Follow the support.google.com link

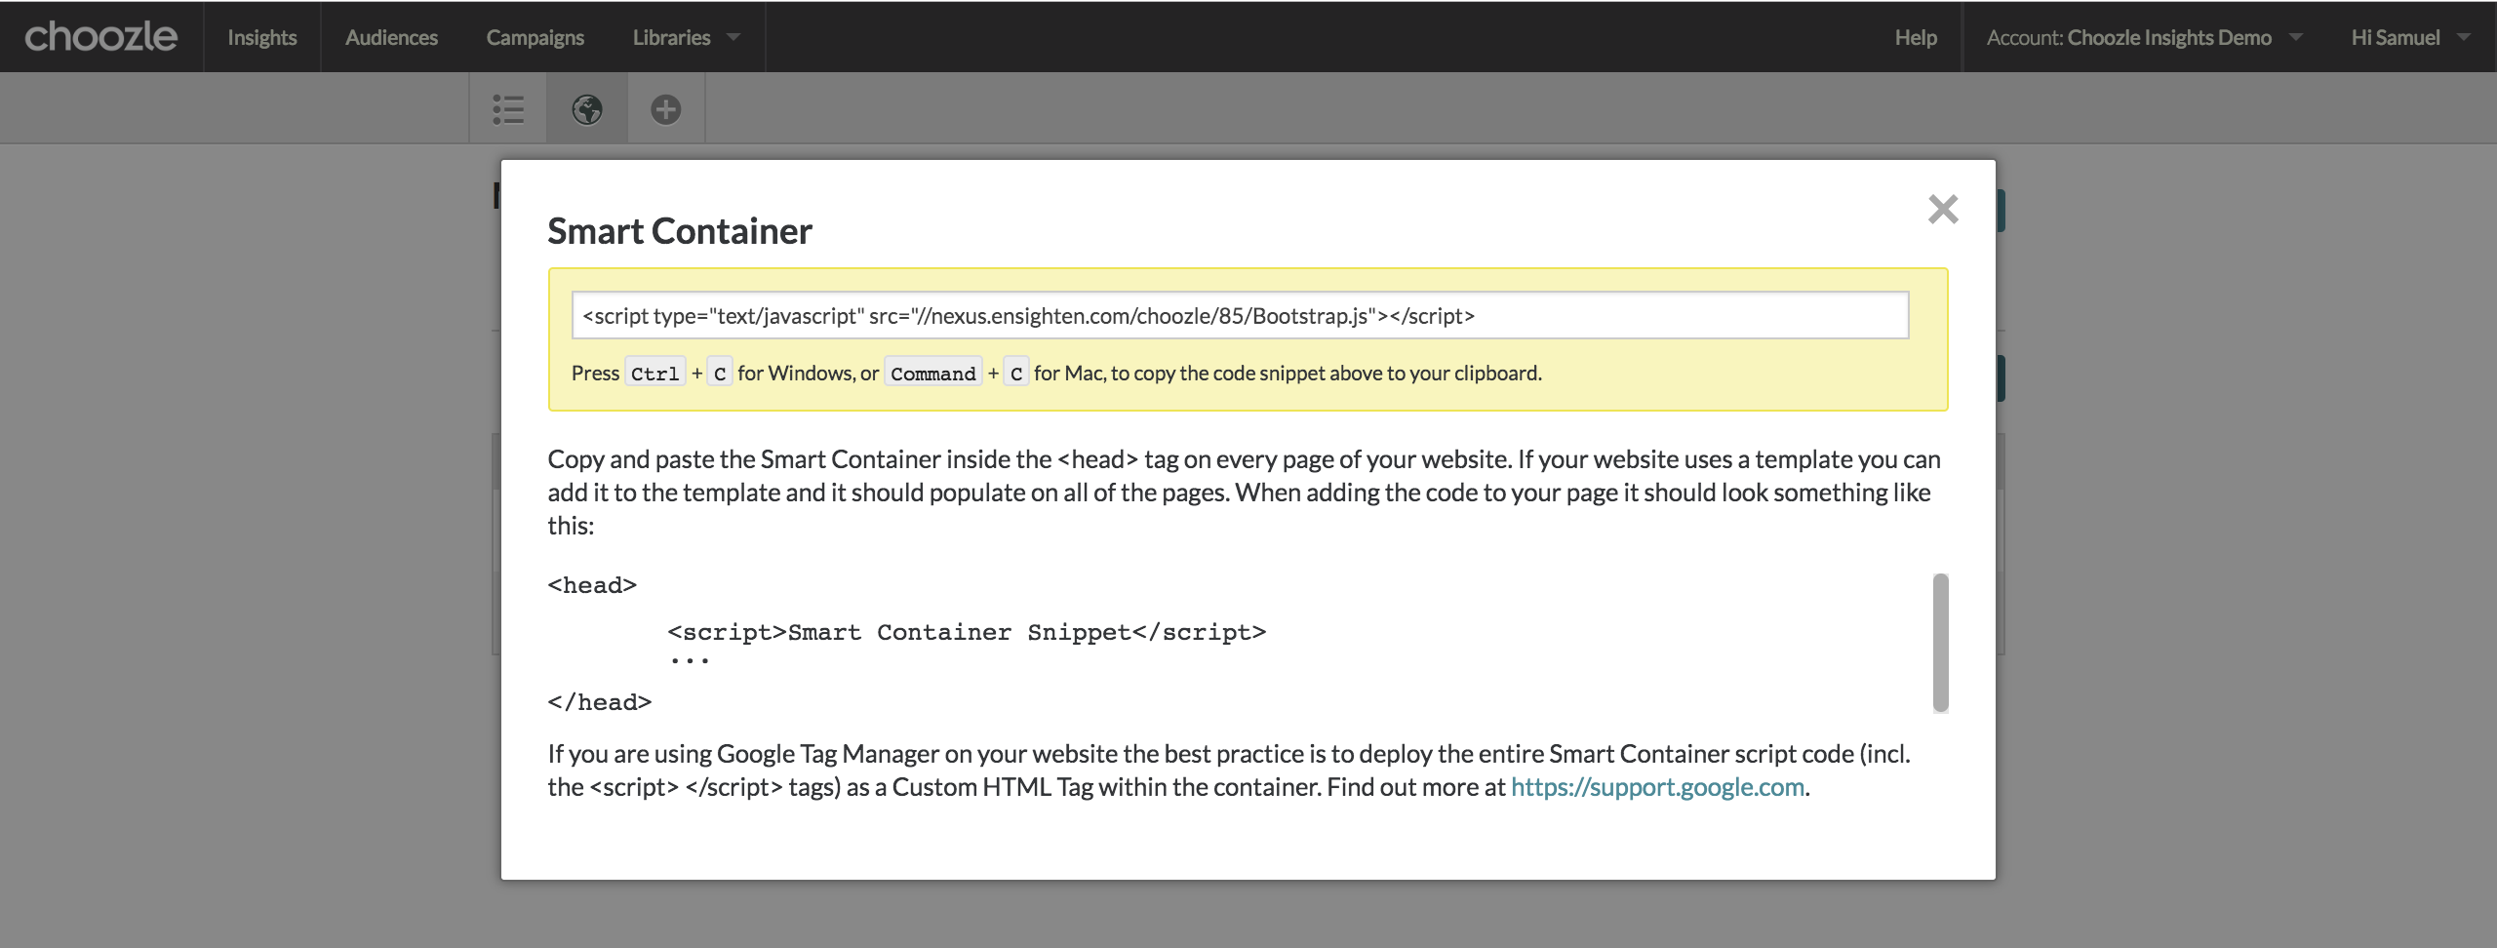pyautogui.click(x=1657, y=787)
